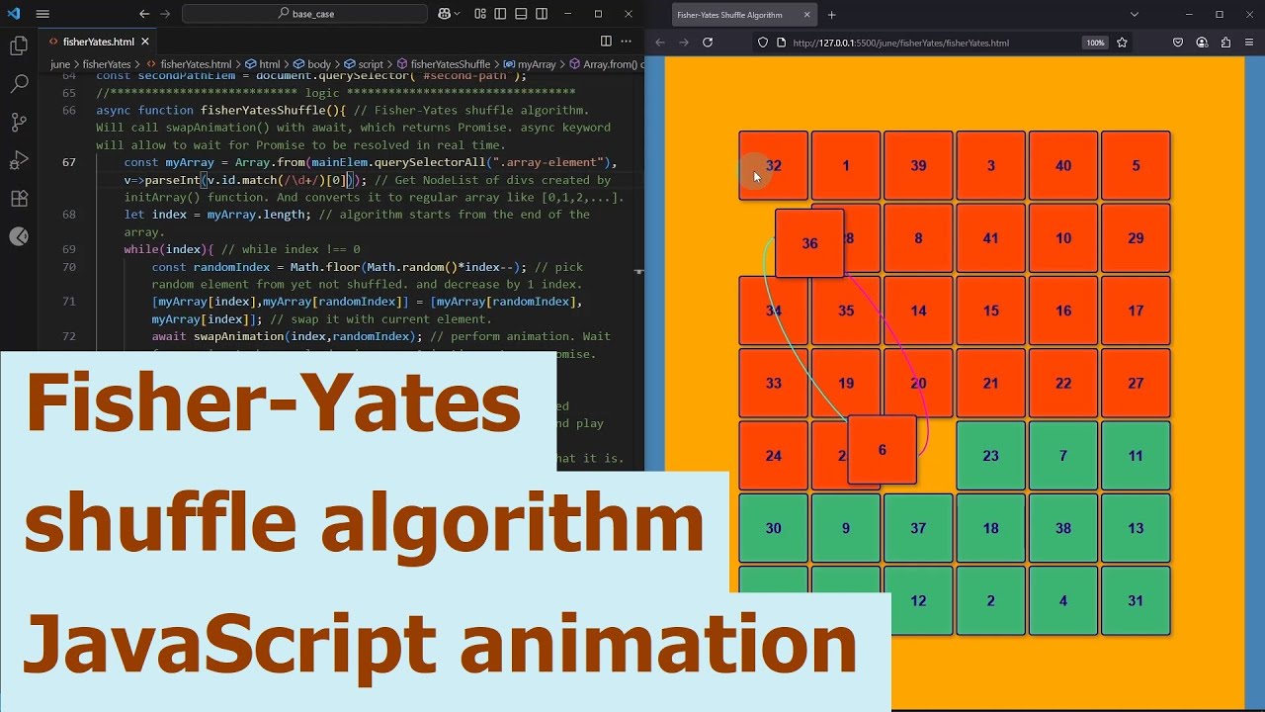Open the Extensions view in activity bar
Screen dimensions: 1265x712
19,199
